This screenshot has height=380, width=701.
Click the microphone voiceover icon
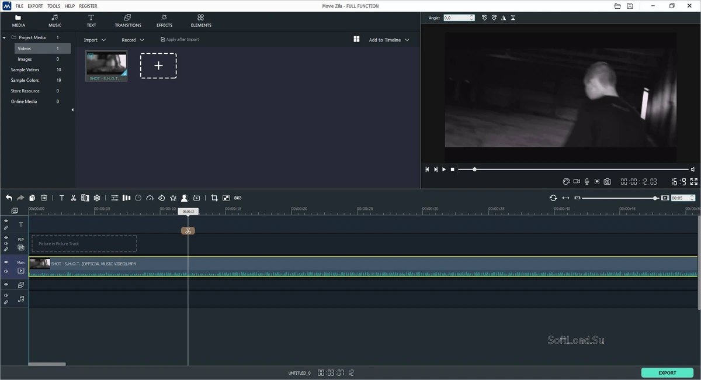point(587,181)
